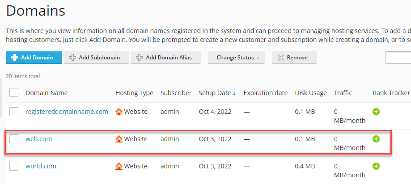Viewport: 411px width, 184px height.
Task: Click the green Rank Tracker plus for world.com
Action: click(x=376, y=166)
